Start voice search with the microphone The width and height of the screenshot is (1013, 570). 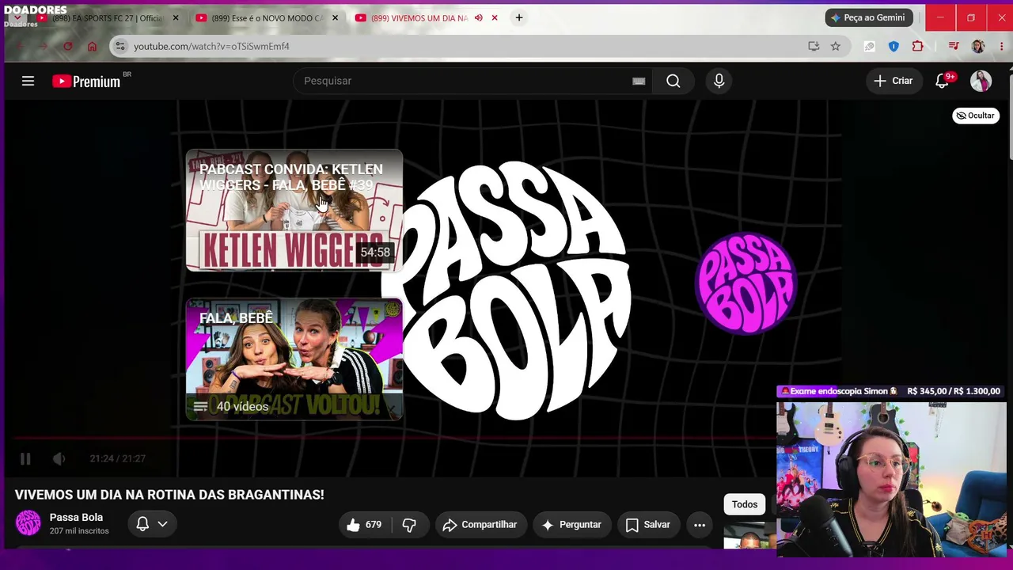719,81
